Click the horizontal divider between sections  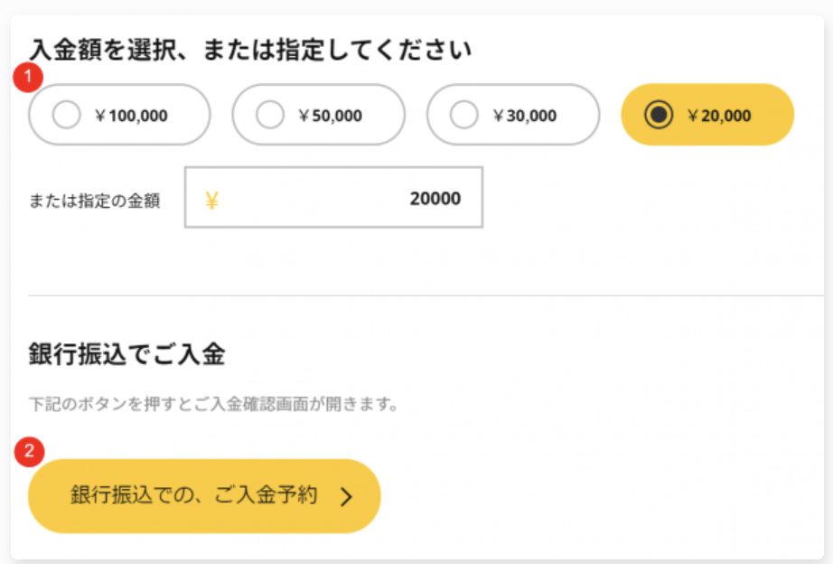425,295
